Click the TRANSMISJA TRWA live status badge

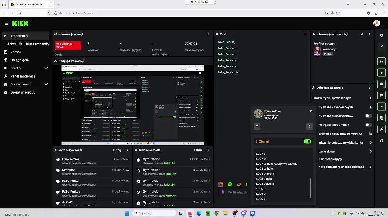coord(68,46)
